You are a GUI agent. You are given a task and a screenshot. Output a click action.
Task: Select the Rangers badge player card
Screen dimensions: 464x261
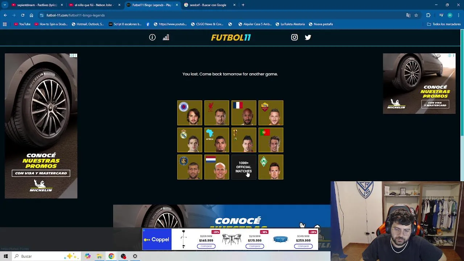point(190,113)
